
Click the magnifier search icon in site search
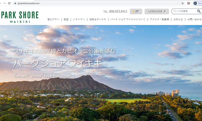(199, 11)
